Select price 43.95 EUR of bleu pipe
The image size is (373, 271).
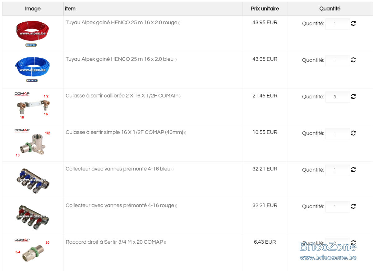[x=265, y=59]
